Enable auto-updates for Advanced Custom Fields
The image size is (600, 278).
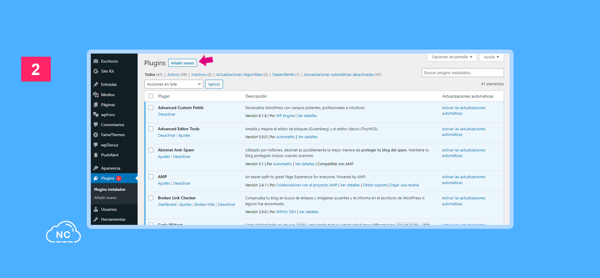(464, 111)
